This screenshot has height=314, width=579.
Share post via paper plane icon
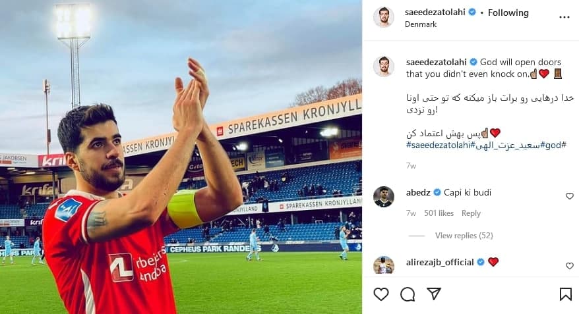click(434, 294)
